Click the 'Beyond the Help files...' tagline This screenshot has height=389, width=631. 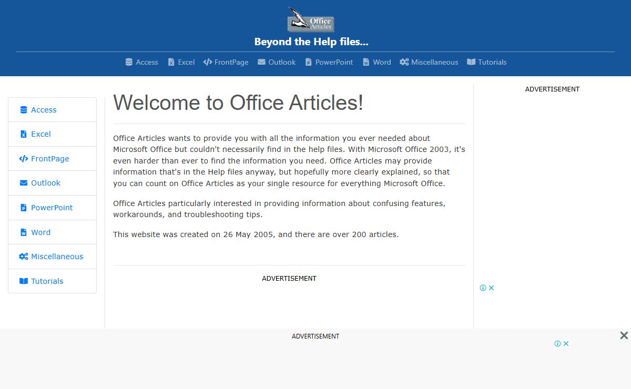[311, 42]
